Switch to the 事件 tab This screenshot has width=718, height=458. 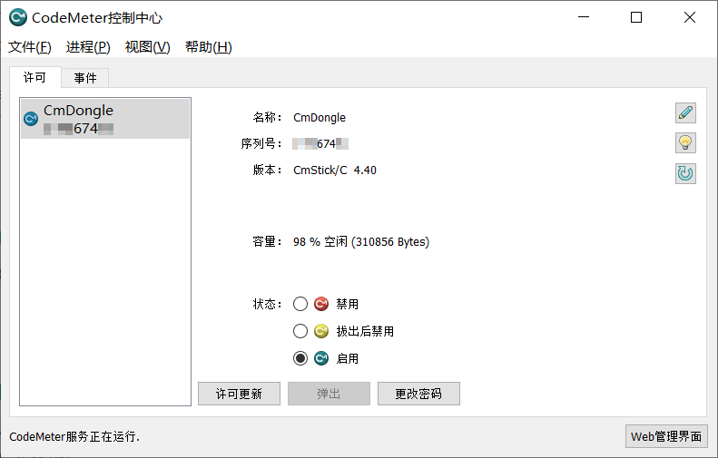click(85, 78)
